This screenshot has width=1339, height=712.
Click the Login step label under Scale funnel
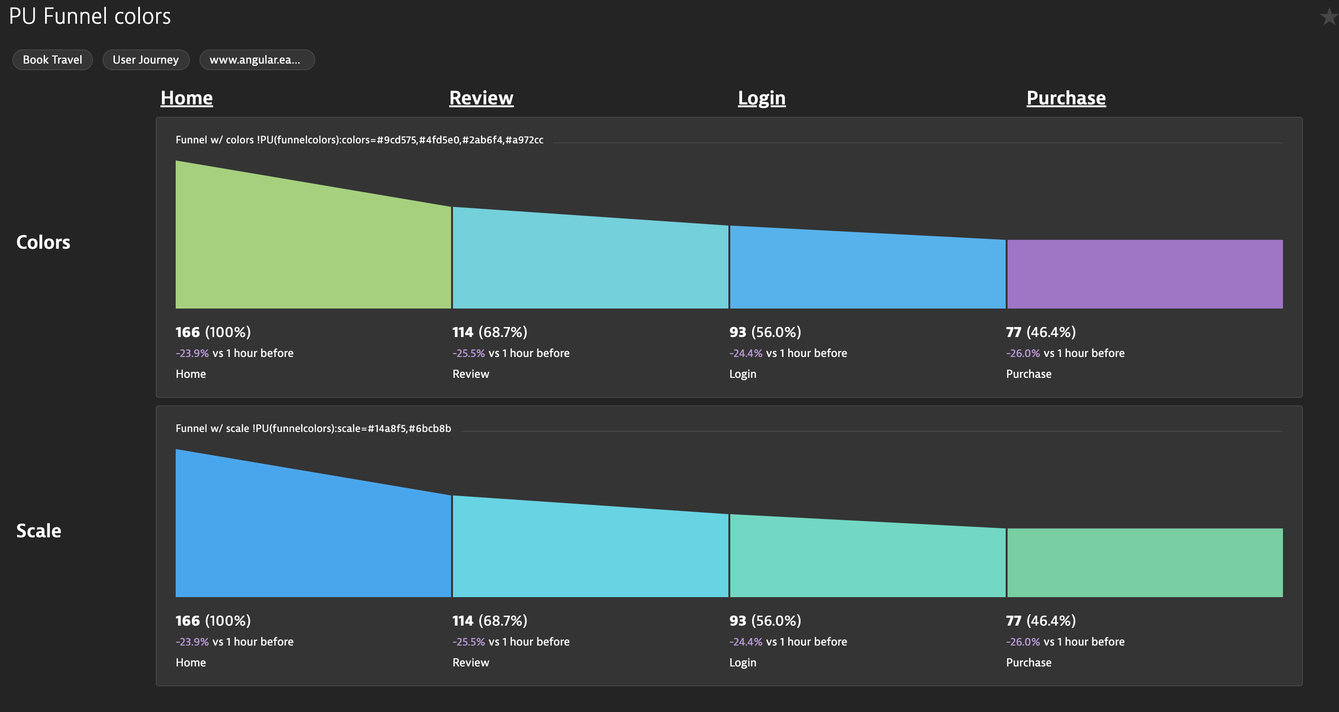tap(743, 663)
